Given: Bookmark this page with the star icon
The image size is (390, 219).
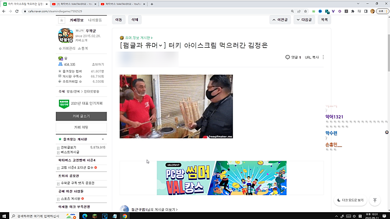Looking at the screenshot, I should tap(306, 11).
